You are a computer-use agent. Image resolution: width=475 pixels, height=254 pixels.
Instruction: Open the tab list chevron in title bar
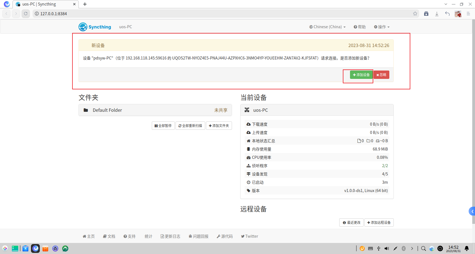(446, 4)
